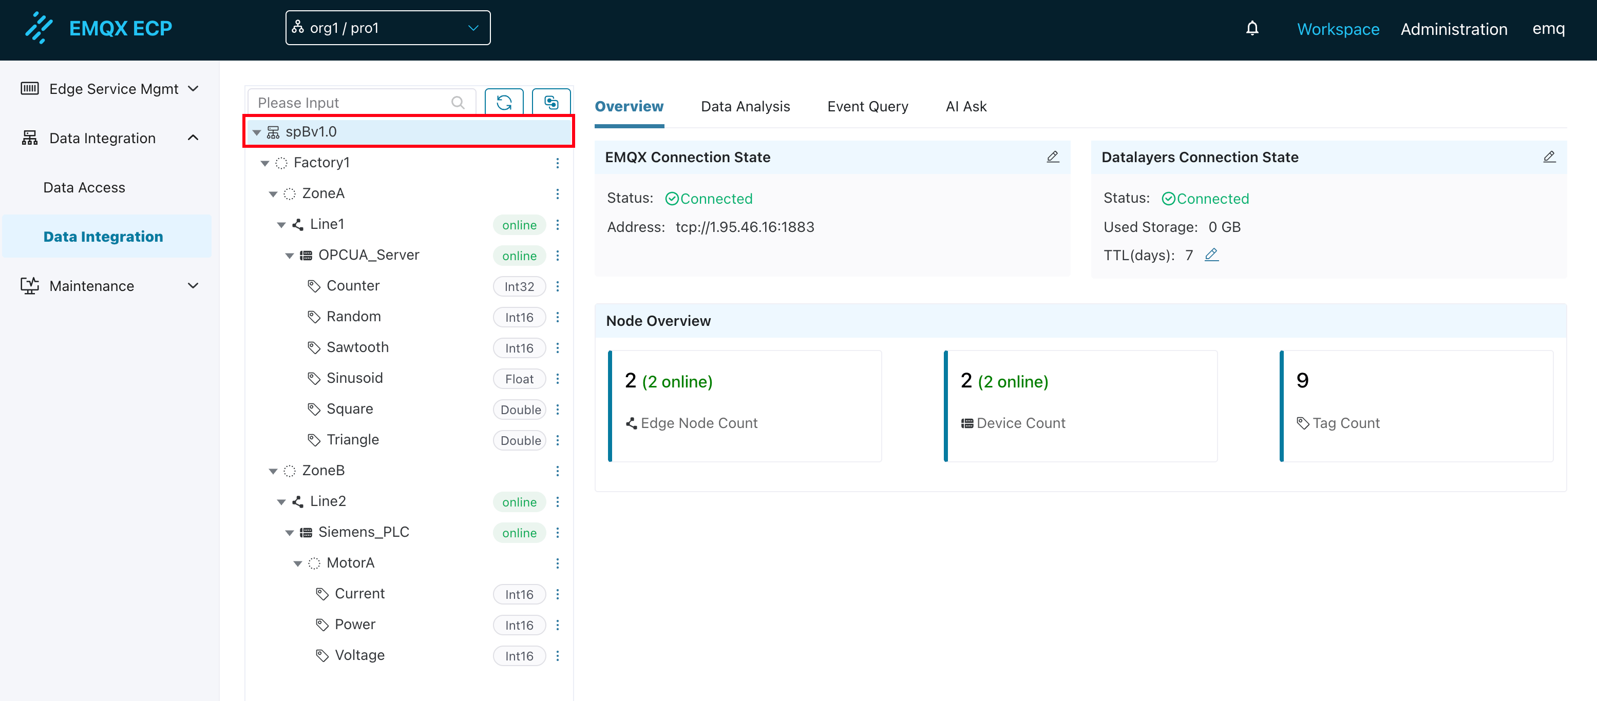Click the refresh tree button

503,102
